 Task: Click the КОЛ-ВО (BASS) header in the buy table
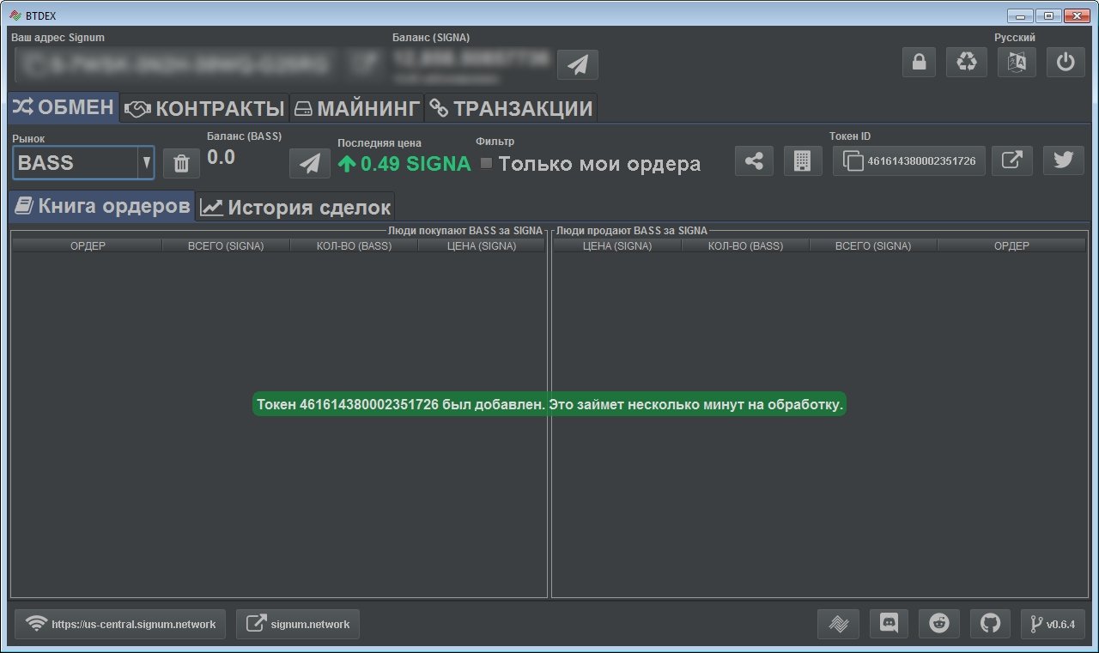click(354, 245)
